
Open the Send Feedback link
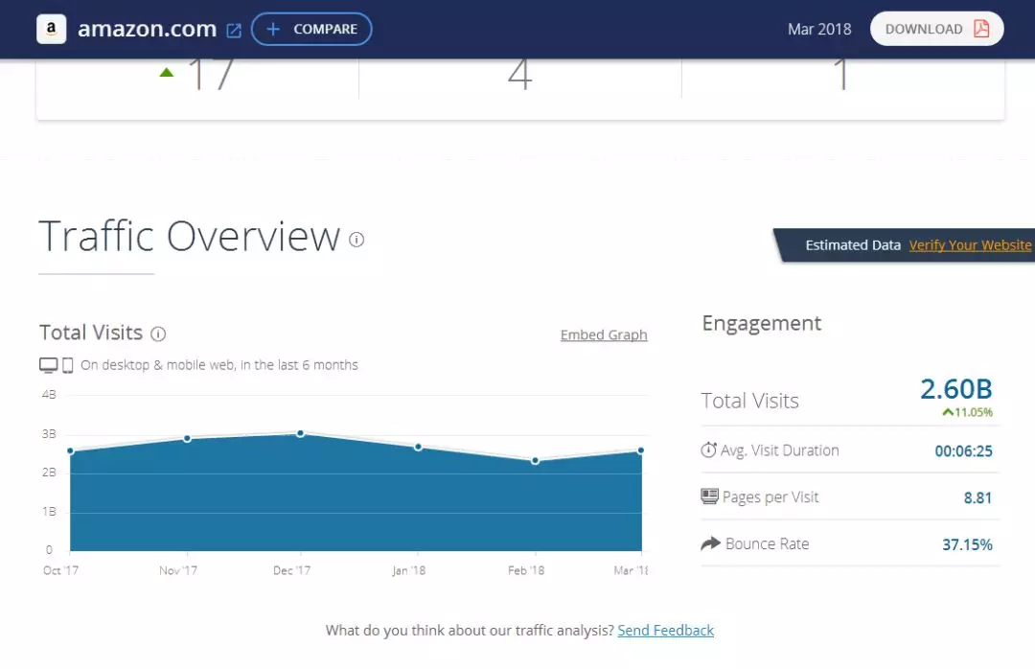point(665,630)
